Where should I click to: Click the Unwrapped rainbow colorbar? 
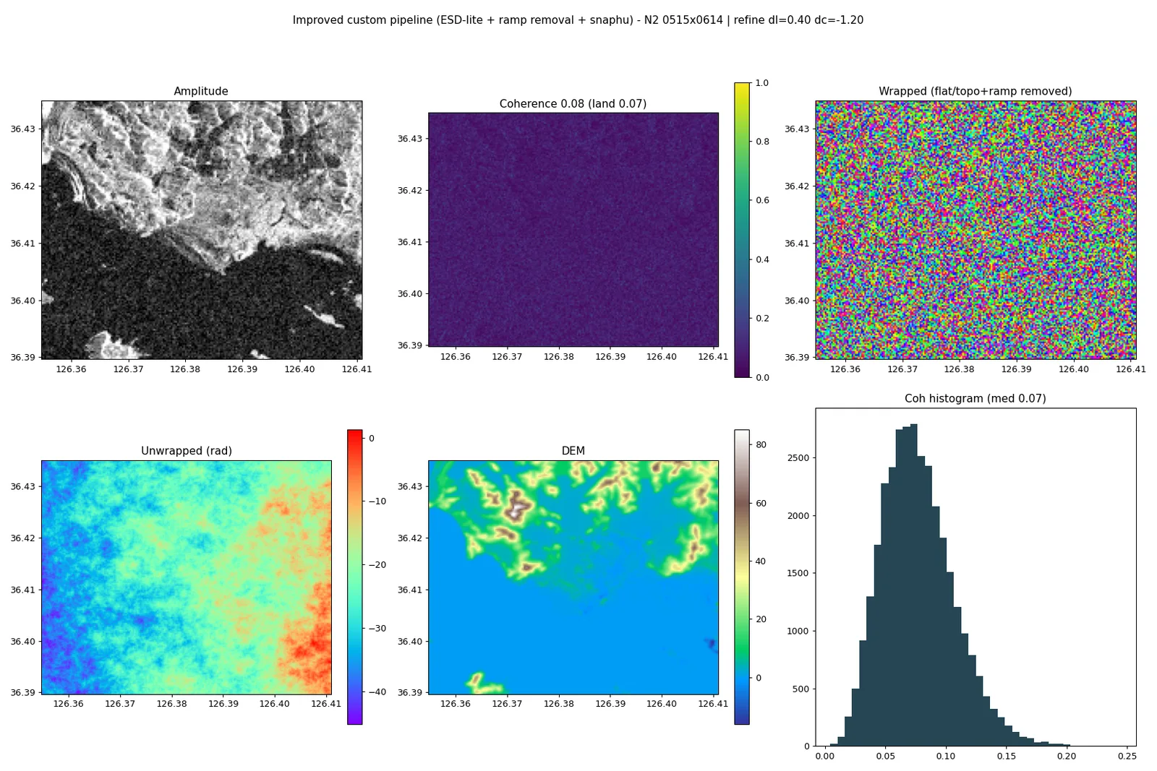click(355, 577)
